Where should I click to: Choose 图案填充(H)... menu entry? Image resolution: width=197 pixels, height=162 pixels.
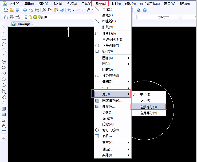pyautogui.click(x=112, y=101)
